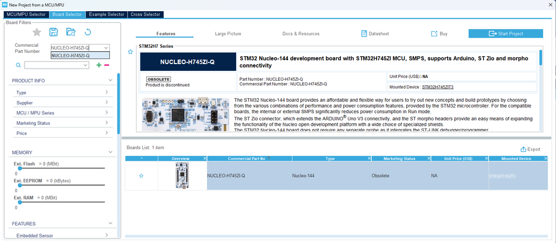Image resolution: width=556 pixels, height=243 pixels.
Task: Click the magnifier search icon
Action: click(x=18, y=65)
